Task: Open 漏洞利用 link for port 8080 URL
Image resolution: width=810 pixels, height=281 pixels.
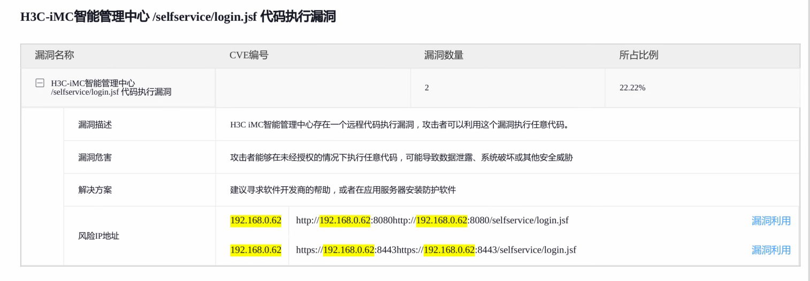Action: 771,221
